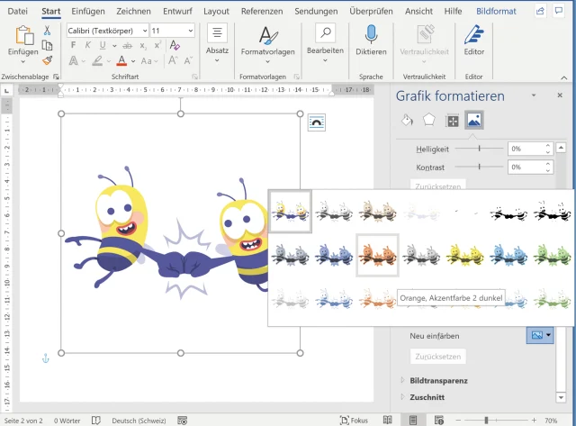The height and width of the screenshot is (426, 576).
Task: Open the Editor tool in ribbon
Action: point(473,39)
